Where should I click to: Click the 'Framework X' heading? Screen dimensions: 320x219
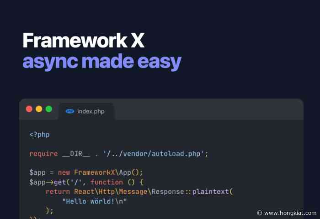84,40
